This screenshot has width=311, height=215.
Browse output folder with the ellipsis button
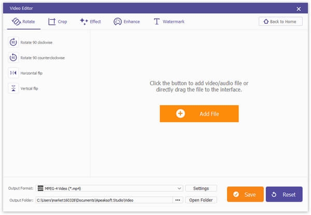pos(178,200)
